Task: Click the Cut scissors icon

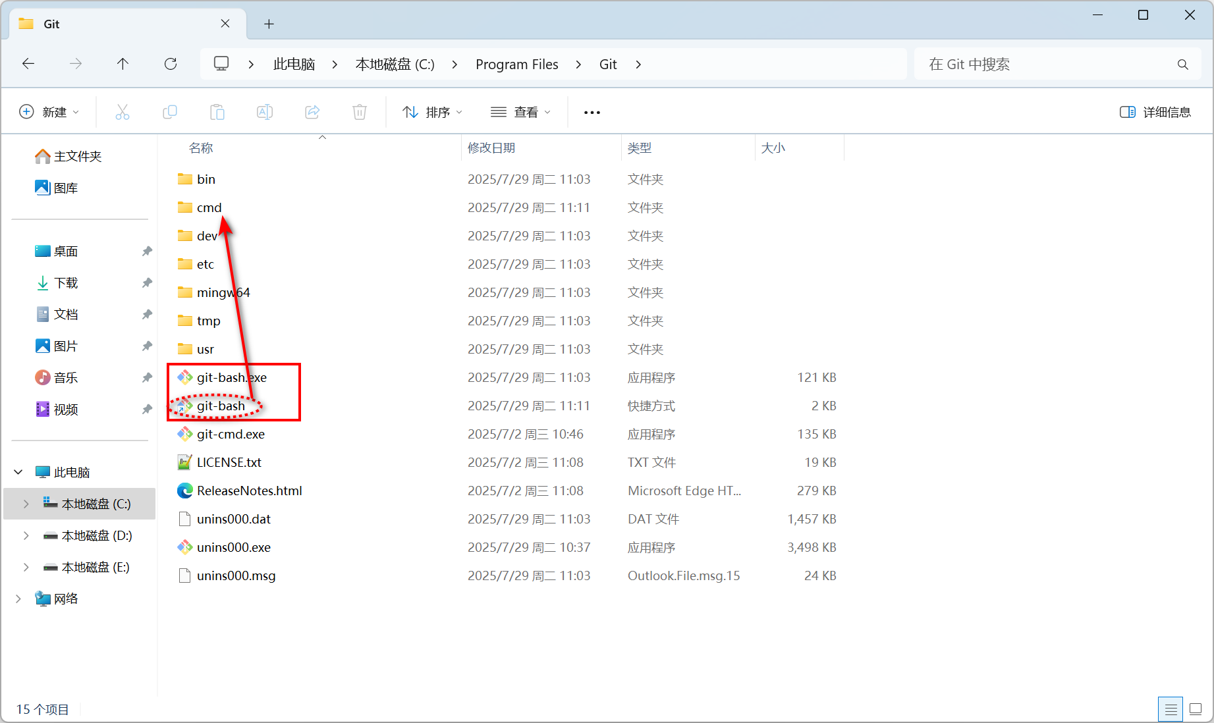Action: click(122, 112)
